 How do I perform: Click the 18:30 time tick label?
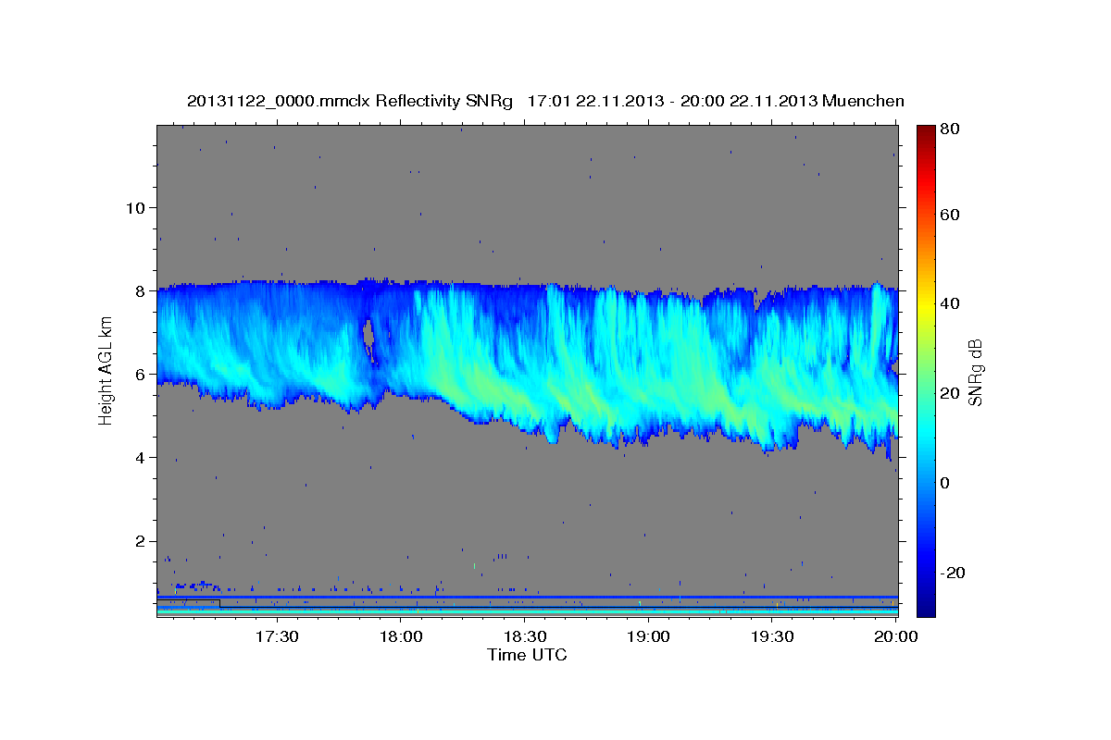524,637
